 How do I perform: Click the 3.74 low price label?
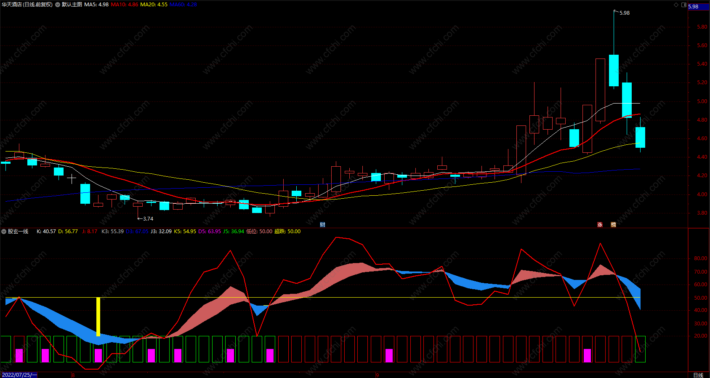click(148, 219)
